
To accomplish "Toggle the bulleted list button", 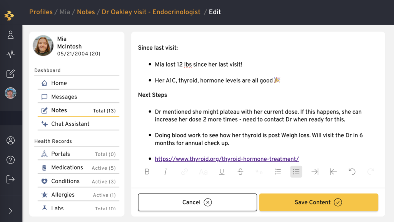I will [296, 172].
